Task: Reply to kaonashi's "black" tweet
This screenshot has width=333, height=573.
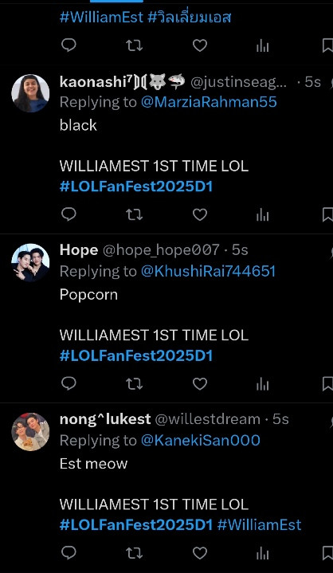Action: [69, 214]
